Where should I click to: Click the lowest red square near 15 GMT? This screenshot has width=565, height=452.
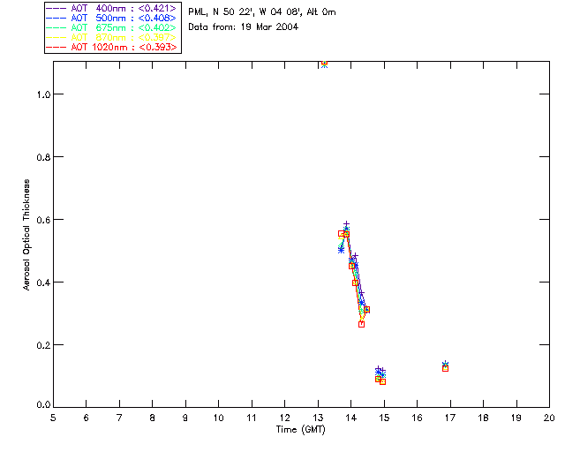[382, 381]
